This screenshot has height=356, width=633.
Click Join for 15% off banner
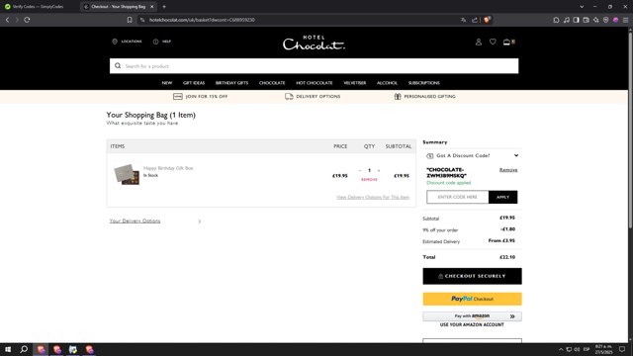coord(200,97)
